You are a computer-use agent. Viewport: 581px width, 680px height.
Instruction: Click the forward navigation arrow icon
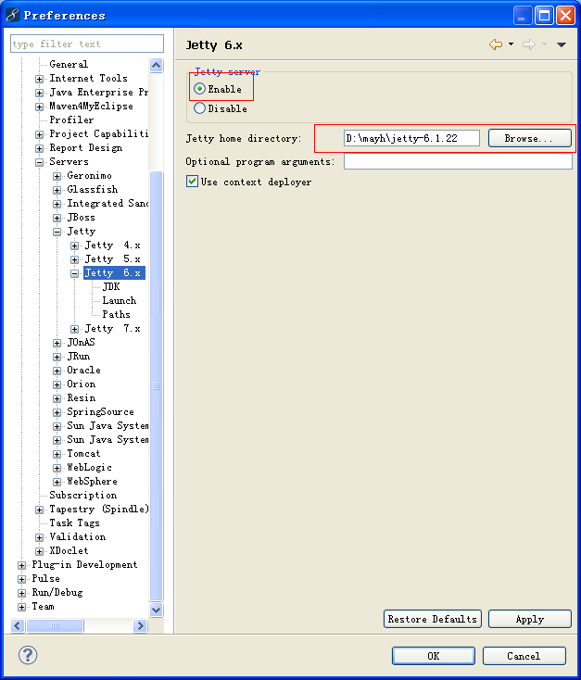pyautogui.click(x=529, y=44)
